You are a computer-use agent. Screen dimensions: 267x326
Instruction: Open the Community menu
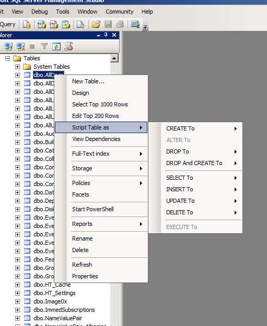point(120,12)
